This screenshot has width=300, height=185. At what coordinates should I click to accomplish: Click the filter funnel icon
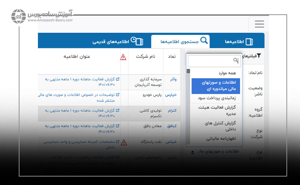(258, 56)
